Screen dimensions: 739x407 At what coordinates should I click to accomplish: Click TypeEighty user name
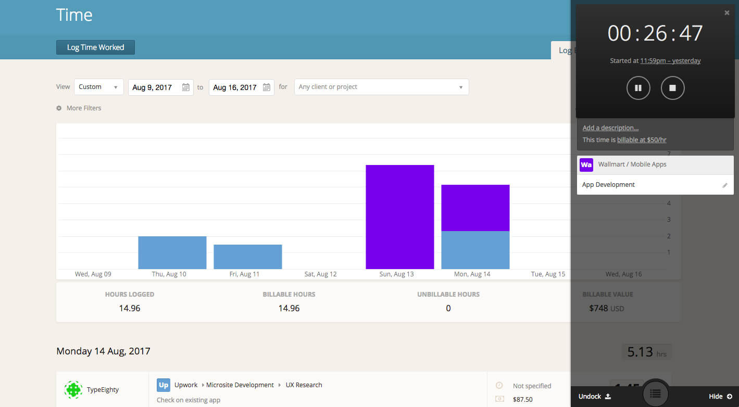tap(103, 389)
